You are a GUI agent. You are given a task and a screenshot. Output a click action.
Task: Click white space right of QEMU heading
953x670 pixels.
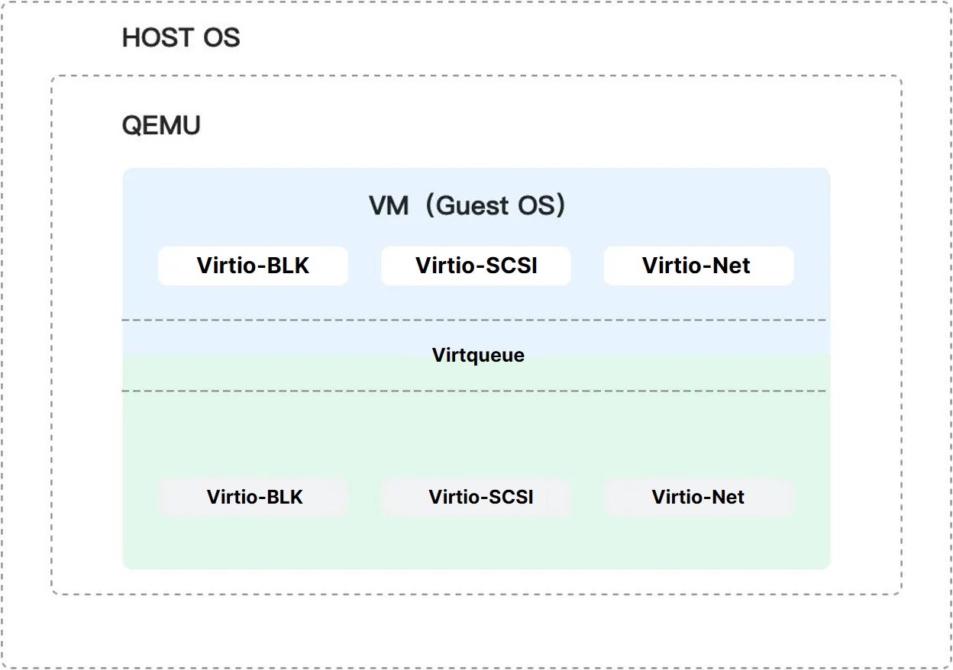(x=535, y=126)
